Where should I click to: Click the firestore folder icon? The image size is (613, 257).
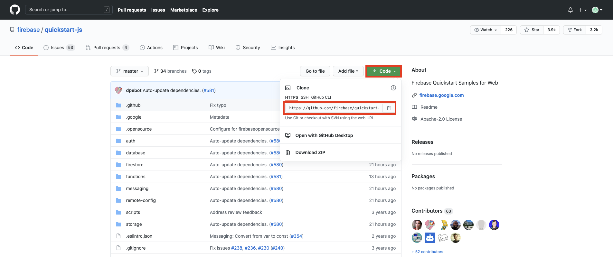click(x=118, y=165)
